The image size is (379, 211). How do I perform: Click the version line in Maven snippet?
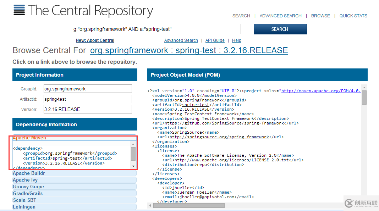(64, 163)
